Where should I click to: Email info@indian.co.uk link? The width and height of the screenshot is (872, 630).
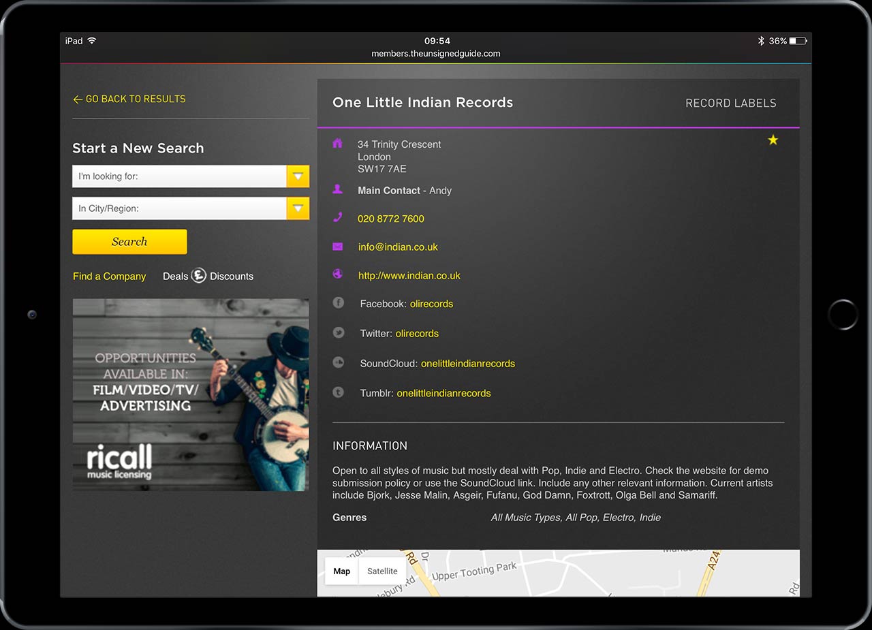[x=398, y=247]
